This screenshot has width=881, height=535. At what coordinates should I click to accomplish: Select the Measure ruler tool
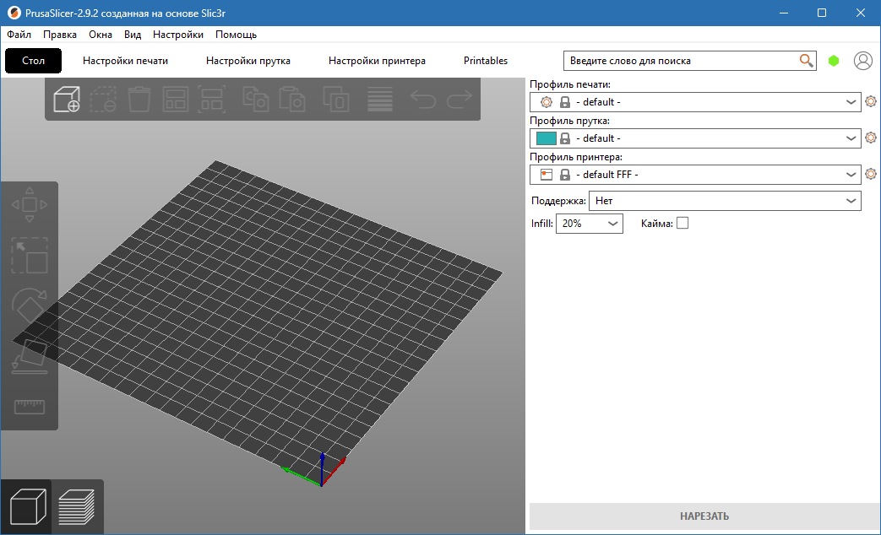click(30, 407)
